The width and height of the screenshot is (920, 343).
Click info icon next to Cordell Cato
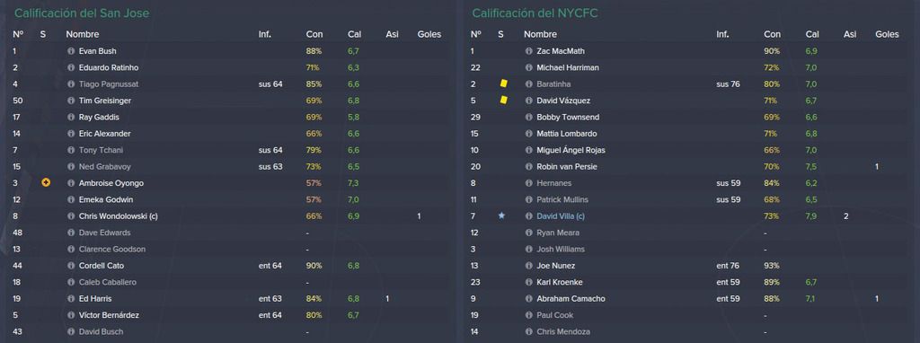71,266
